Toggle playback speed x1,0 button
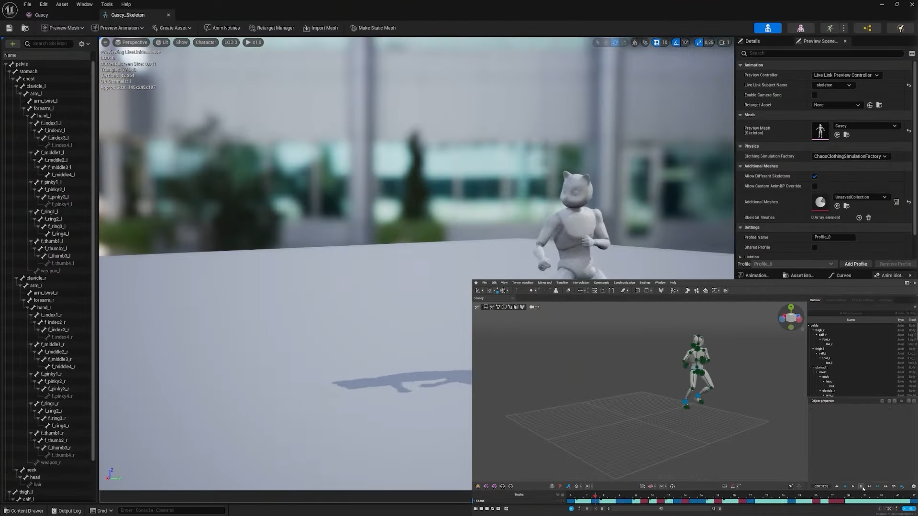 [x=253, y=42]
